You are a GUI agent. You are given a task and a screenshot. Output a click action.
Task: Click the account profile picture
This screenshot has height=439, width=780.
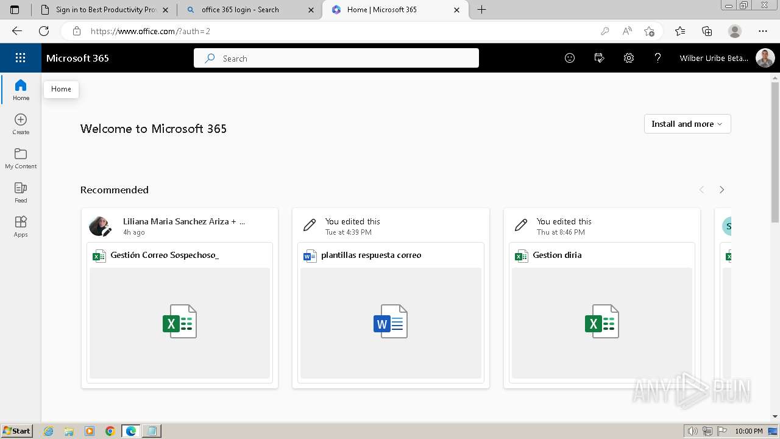coord(765,58)
